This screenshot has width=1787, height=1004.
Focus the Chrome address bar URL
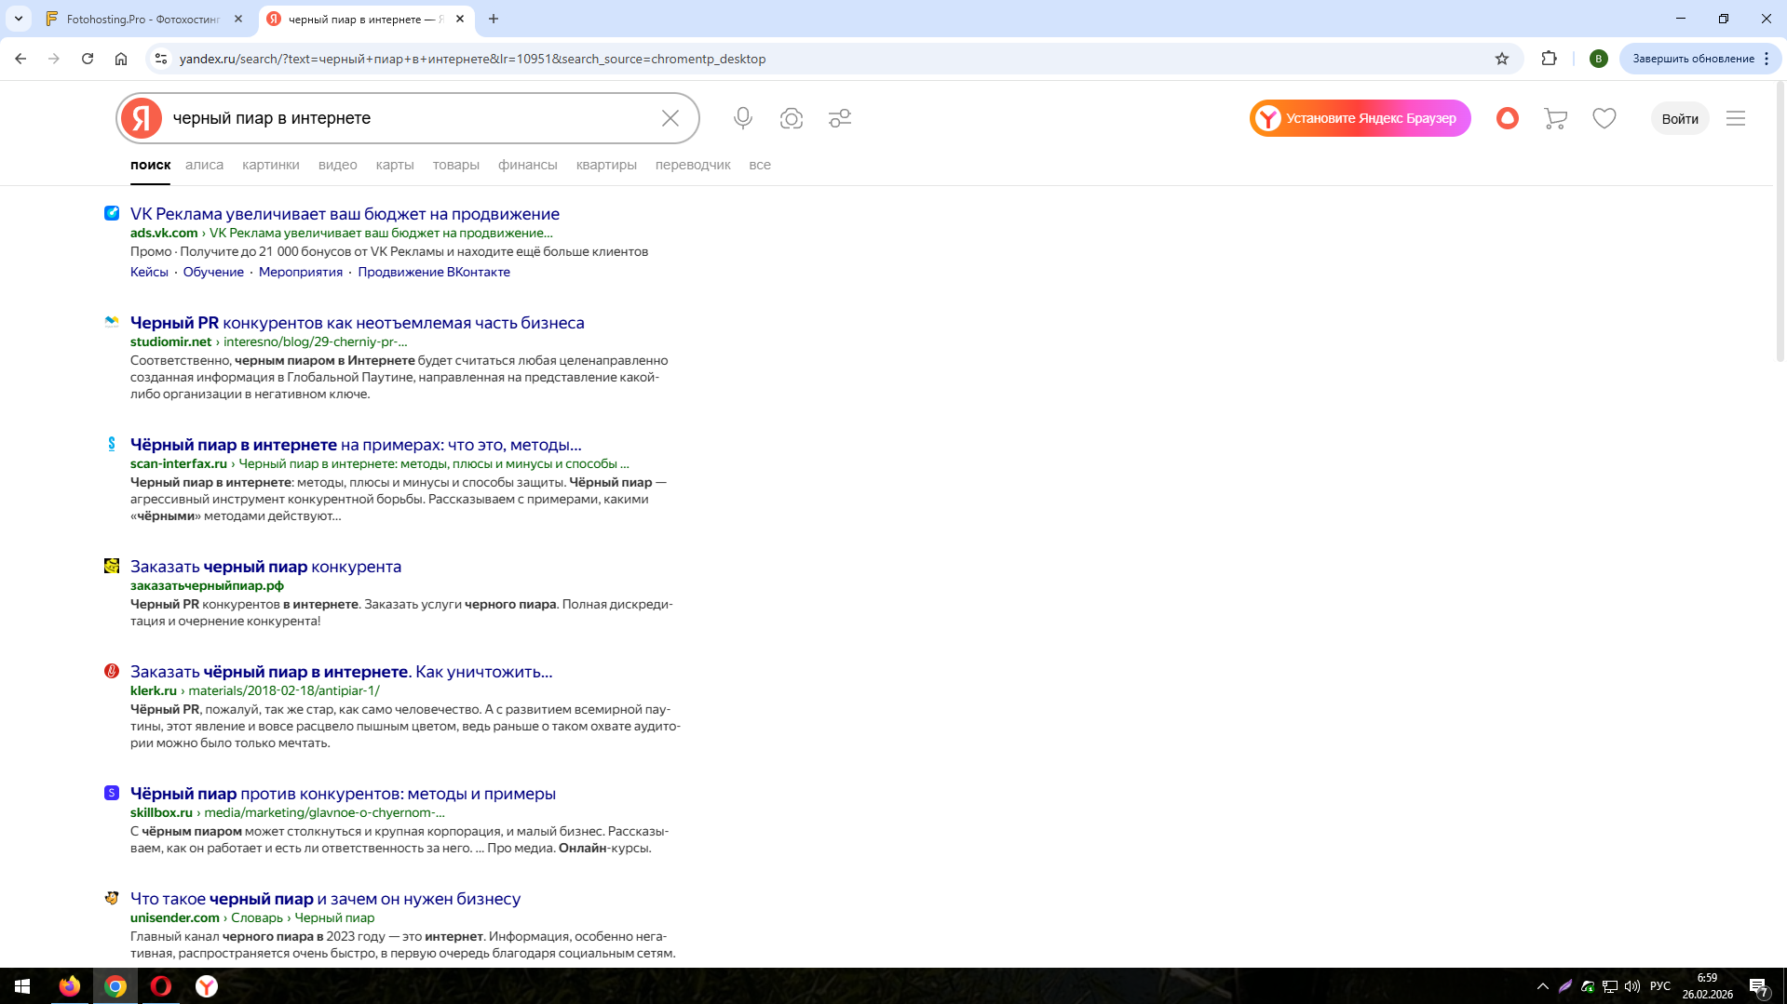(473, 59)
